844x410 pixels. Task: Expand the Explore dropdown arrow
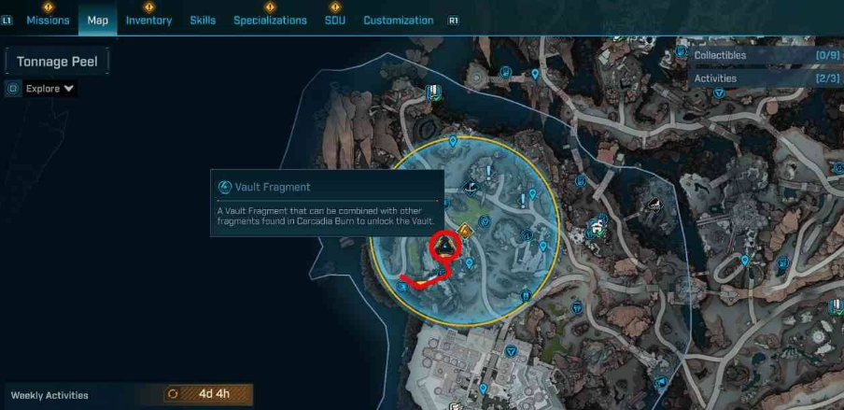pos(68,89)
